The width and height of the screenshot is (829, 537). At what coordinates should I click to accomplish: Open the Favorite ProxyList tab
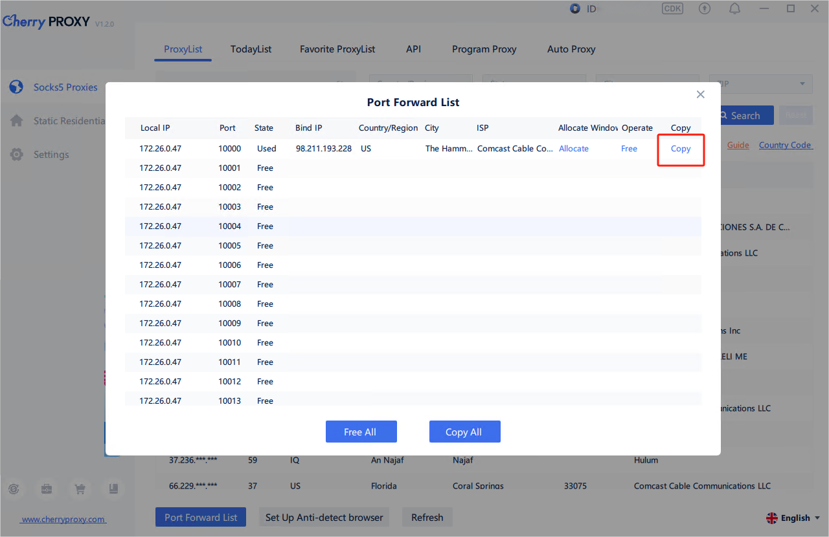tap(337, 49)
